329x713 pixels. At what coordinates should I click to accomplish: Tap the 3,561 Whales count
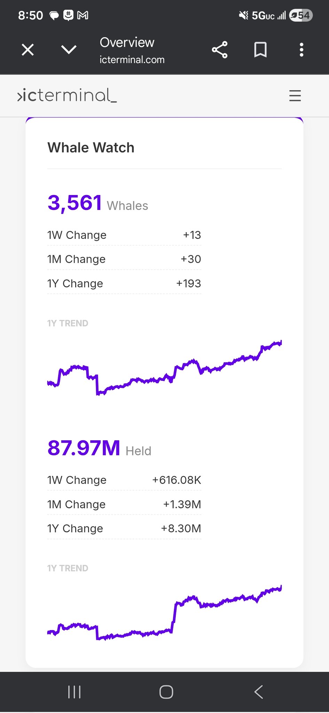tap(98, 203)
